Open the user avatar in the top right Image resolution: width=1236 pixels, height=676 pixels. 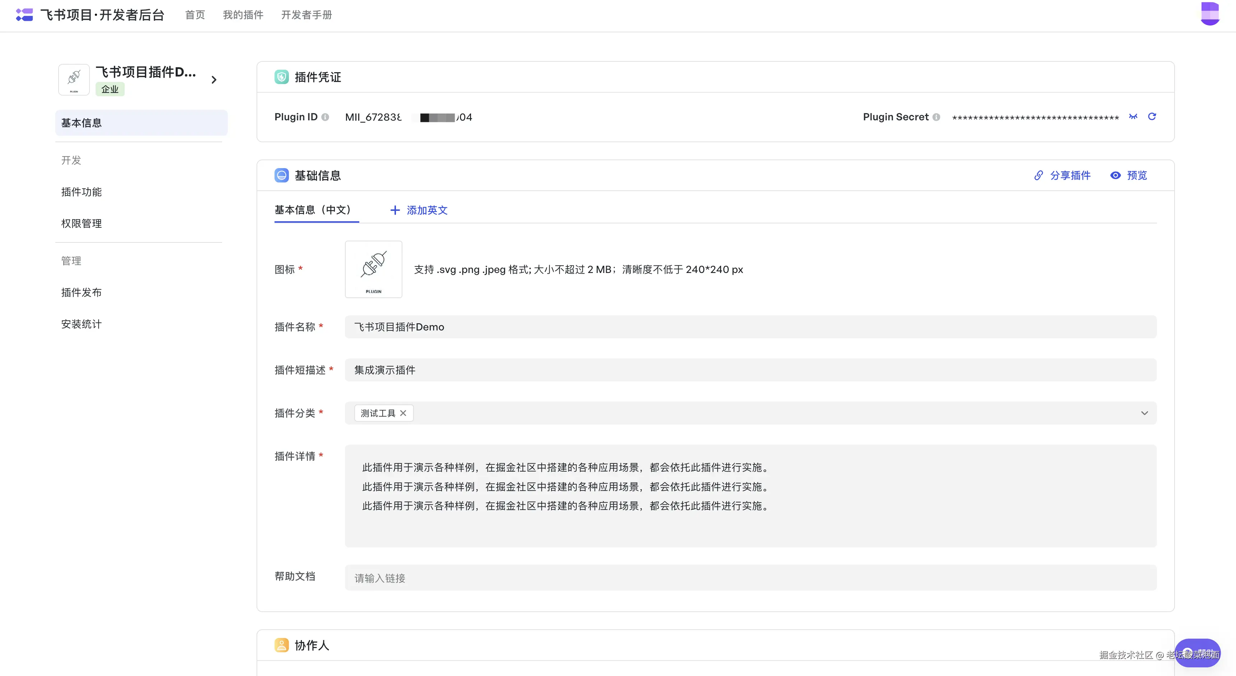point(1210,13)
